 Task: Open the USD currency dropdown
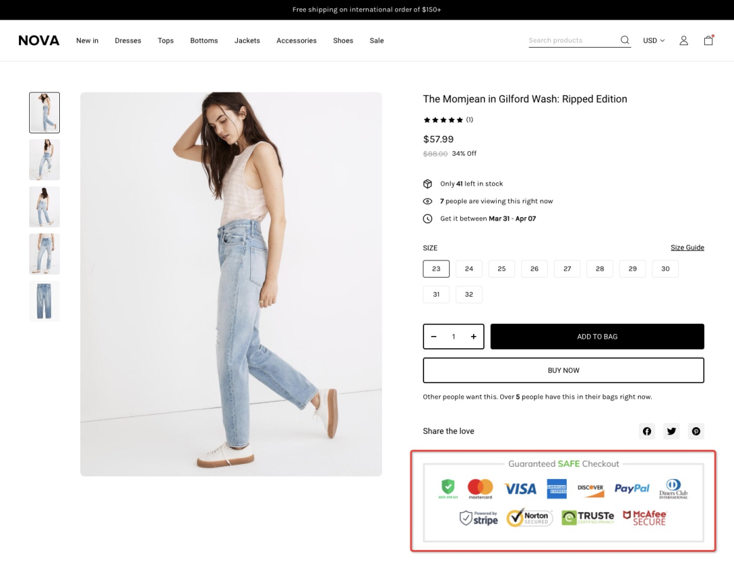[x=653, y=40]
